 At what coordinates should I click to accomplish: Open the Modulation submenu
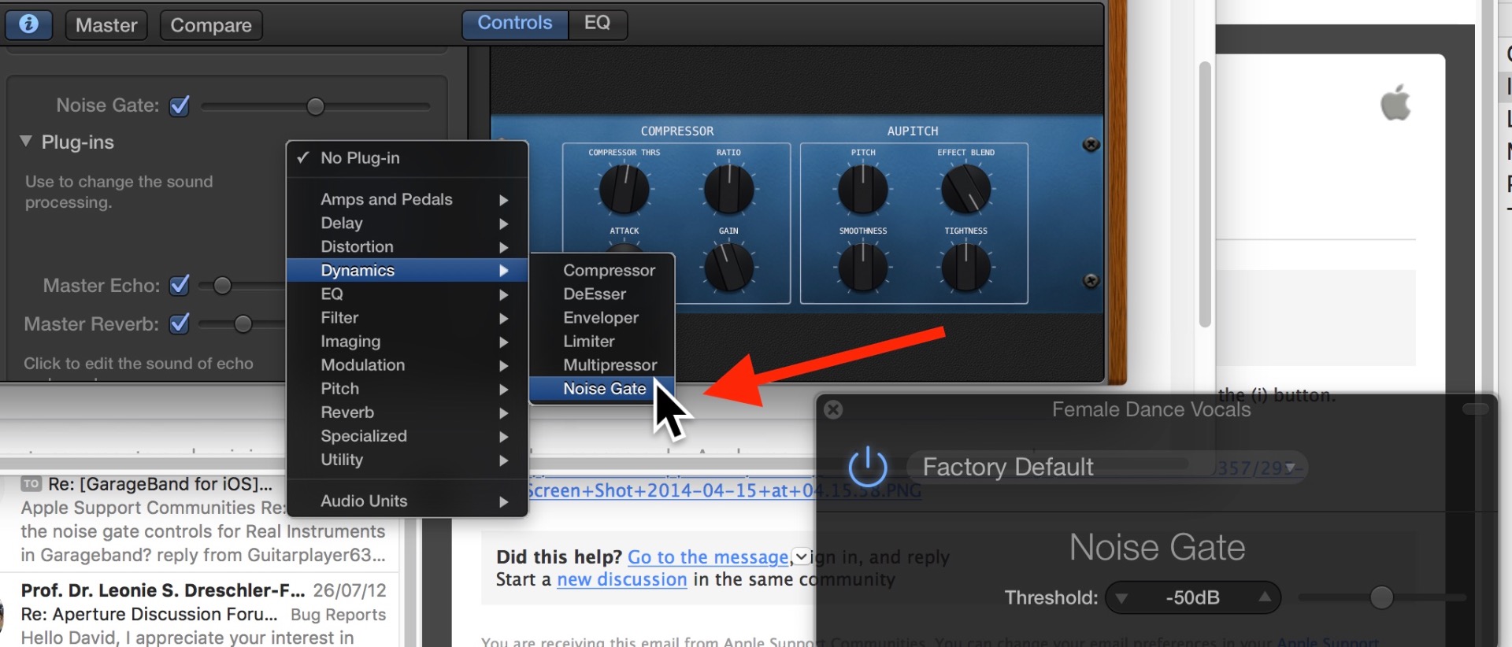point(407,364)
